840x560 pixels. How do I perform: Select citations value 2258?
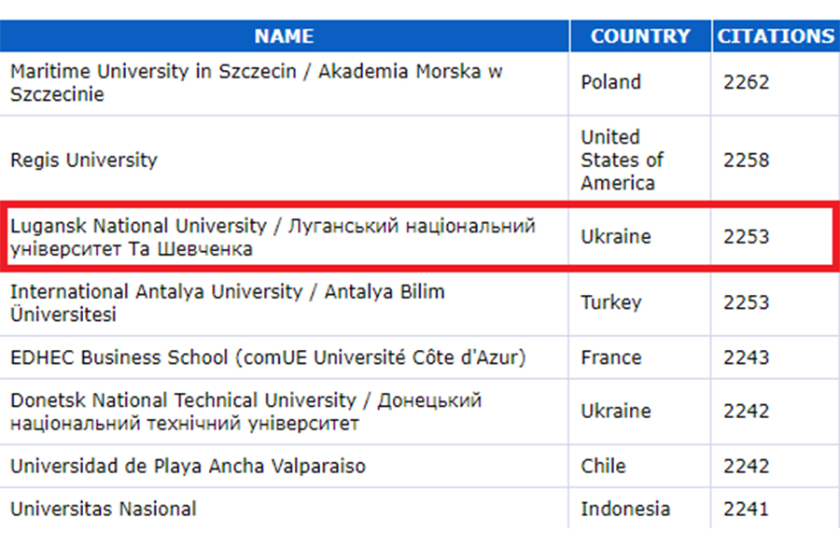(x=746, y=160)
